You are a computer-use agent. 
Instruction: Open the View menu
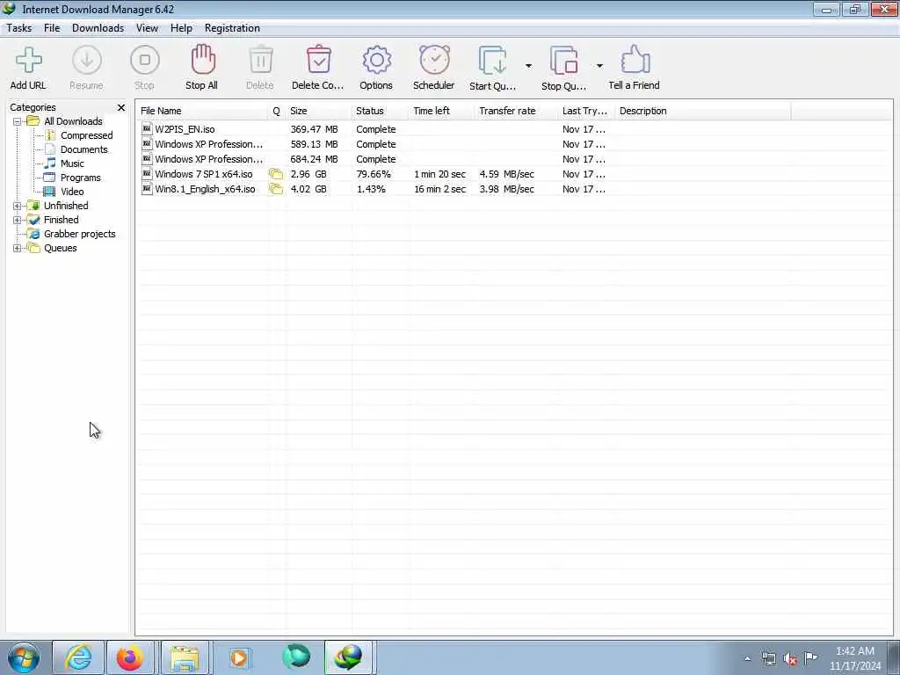click(147, 28)
